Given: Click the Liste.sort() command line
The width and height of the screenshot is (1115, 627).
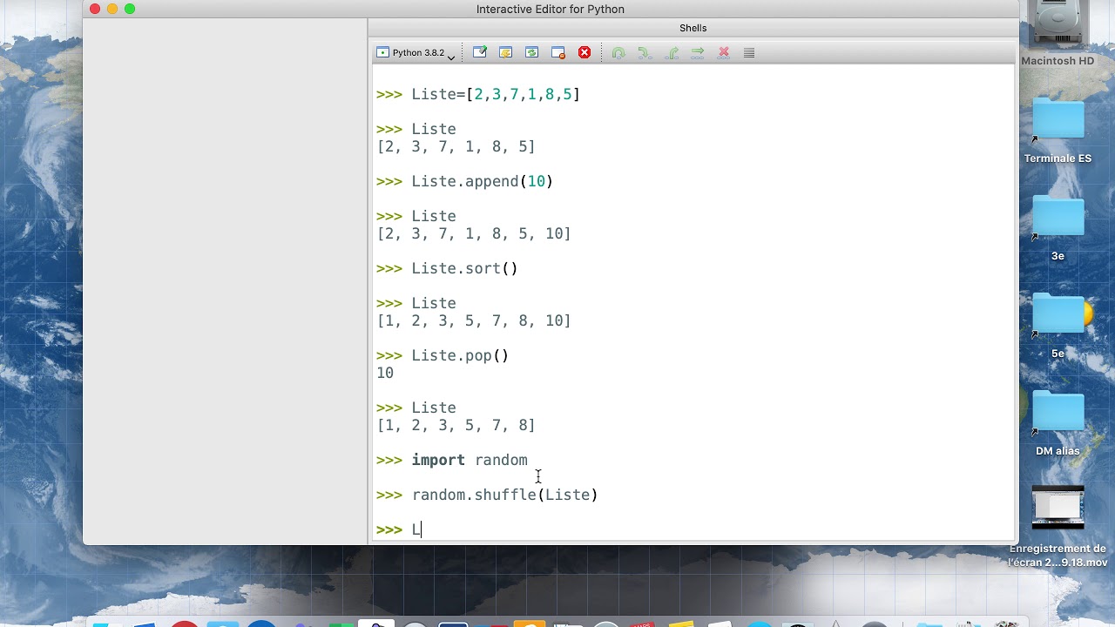Looking at the screenshot, I should click(x=447, y=268).
